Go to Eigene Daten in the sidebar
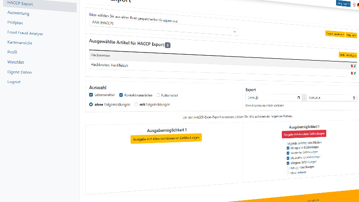359x202 pixels. pyautogui.click(x=19, y=72)
